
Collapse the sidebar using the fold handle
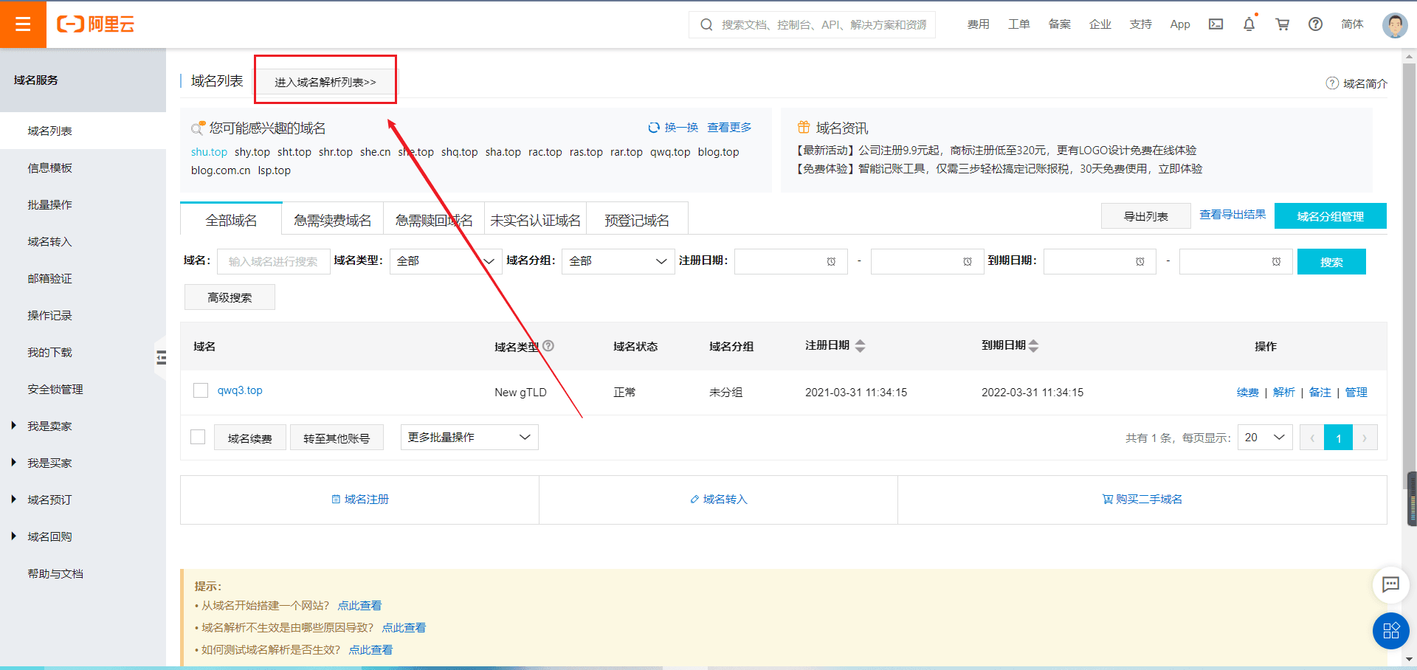[161, 358]
